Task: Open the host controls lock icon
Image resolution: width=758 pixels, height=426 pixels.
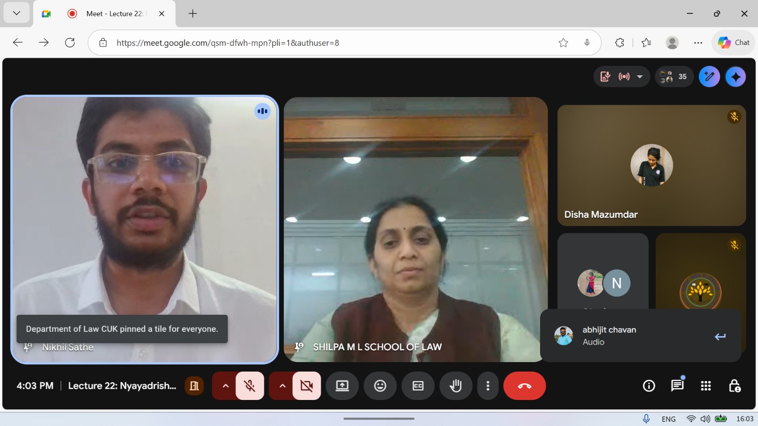Action: point(734,386)
